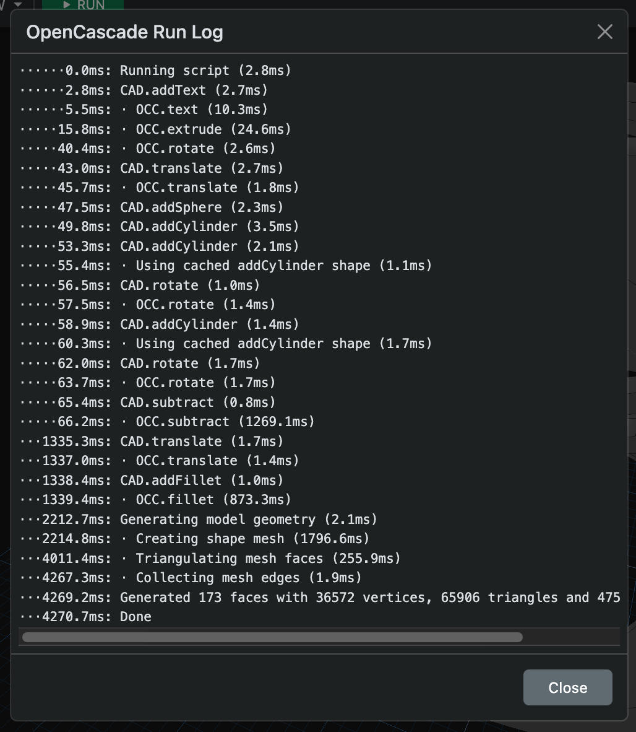
Task: Click the final "Done" log line
Action: coord(135,617)
